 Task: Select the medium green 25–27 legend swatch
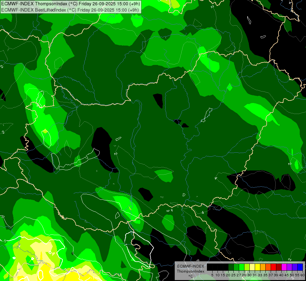tap(236, 267)
